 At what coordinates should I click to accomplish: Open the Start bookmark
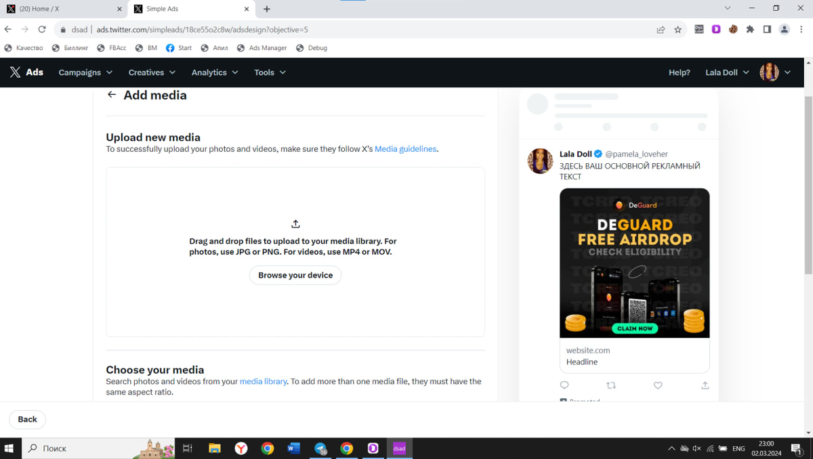[179, 48]
